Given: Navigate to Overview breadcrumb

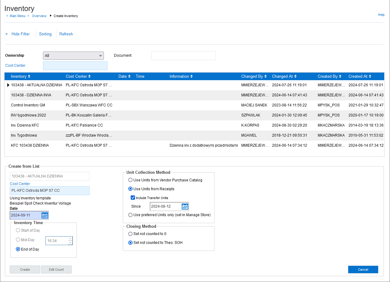Looking at the screenshot, I should 39,16.
